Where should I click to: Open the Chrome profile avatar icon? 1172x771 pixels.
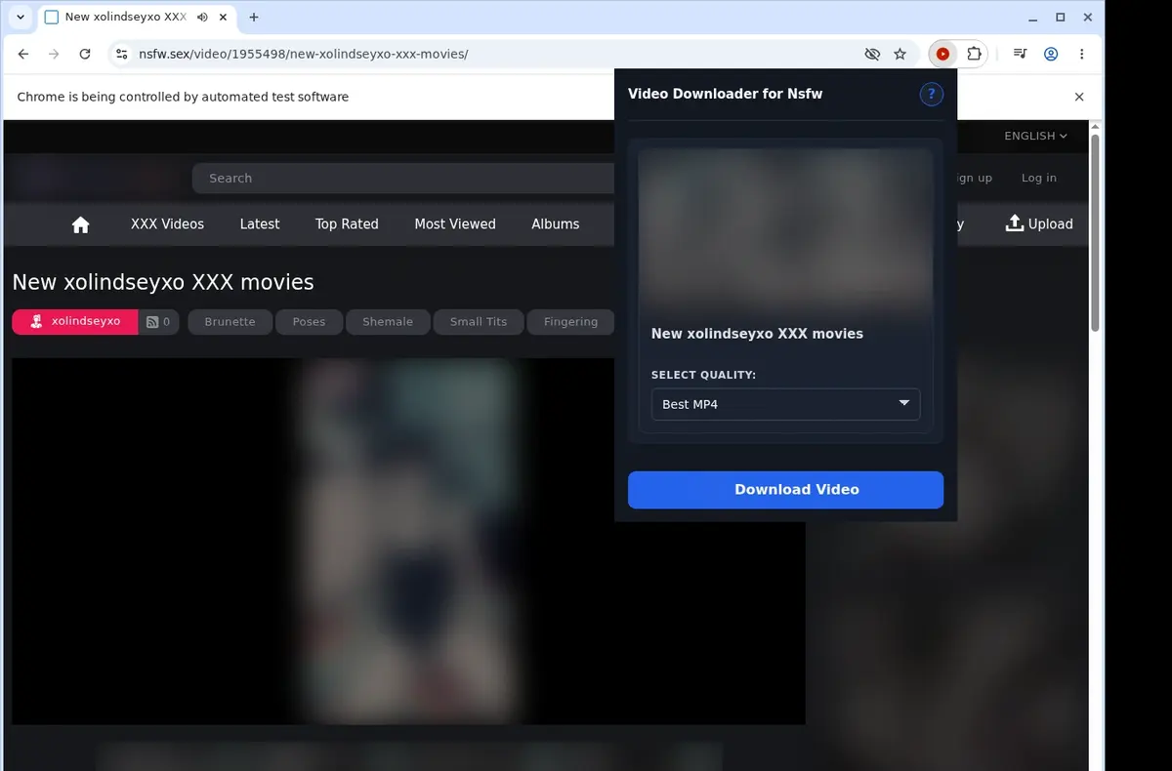point(1051,55)
